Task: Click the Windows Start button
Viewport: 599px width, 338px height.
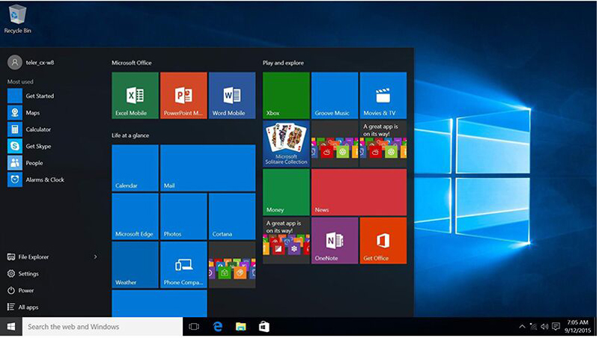Action: (11, 327)
